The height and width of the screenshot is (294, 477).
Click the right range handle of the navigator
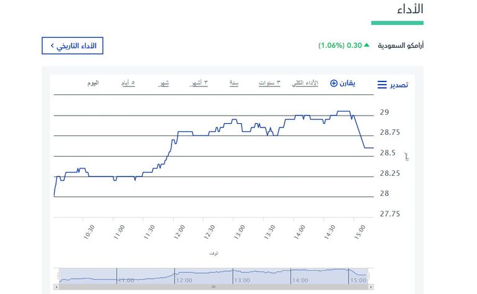(x=368, y=276)
